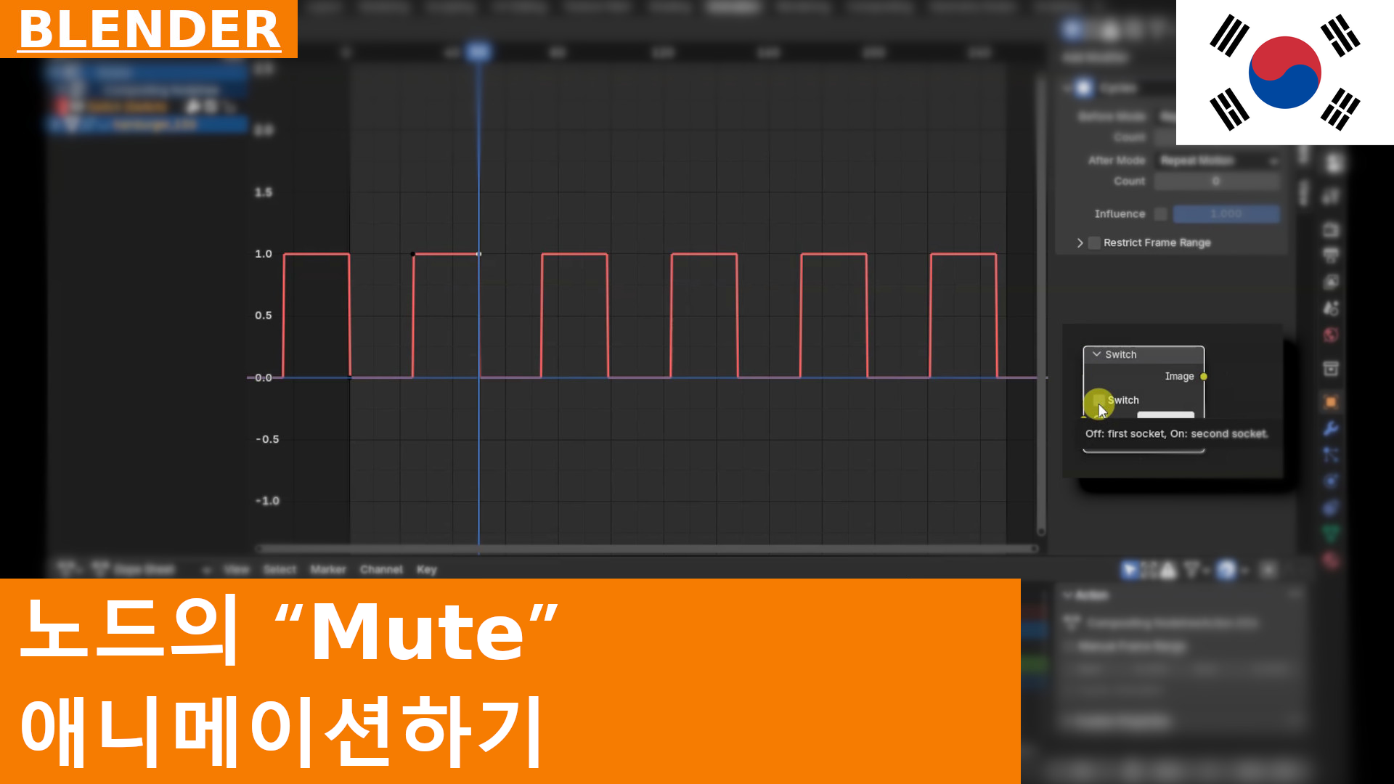
Task: Open the Output properties printer tab
Action: coord(1331,256)
